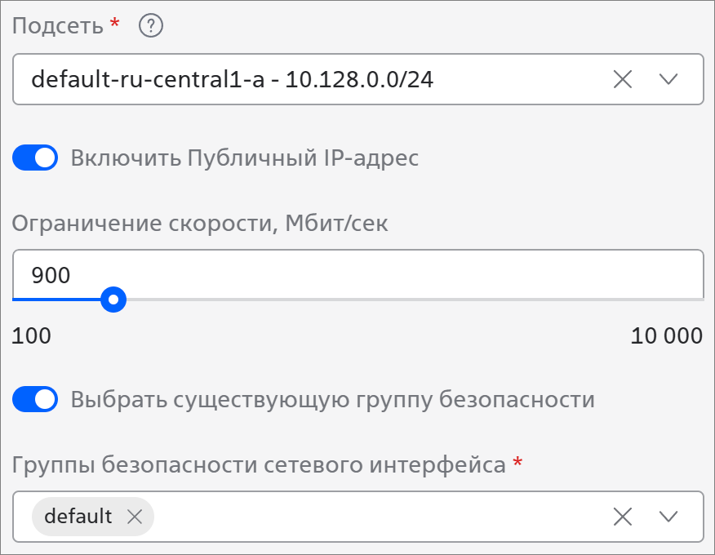Click the minimum value label 100
Image resolution: width=715 pixels, height=555 pixels.
32,336
